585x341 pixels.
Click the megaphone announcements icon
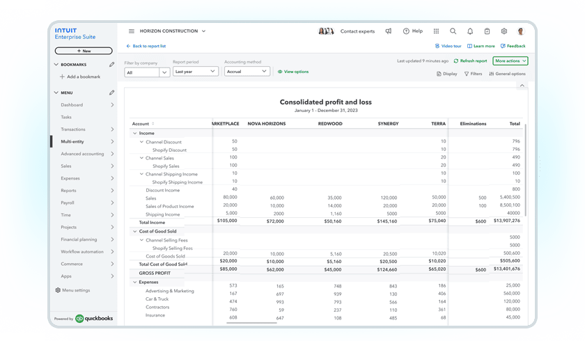click(389, 31)
